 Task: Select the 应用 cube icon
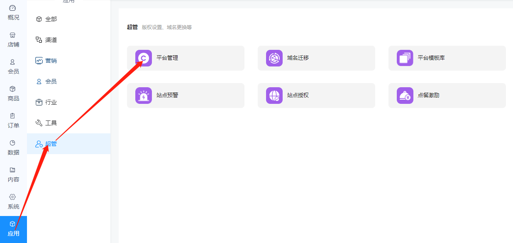click(x=12, y=224)
